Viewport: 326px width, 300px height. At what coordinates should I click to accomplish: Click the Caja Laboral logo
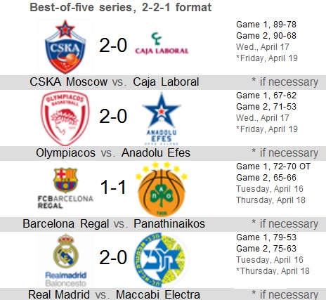pos(162,44)
